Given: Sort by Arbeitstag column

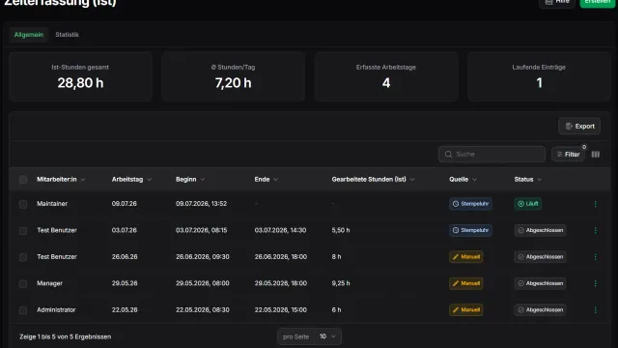Looking at the screenshot, I should (x=131, y=179).
